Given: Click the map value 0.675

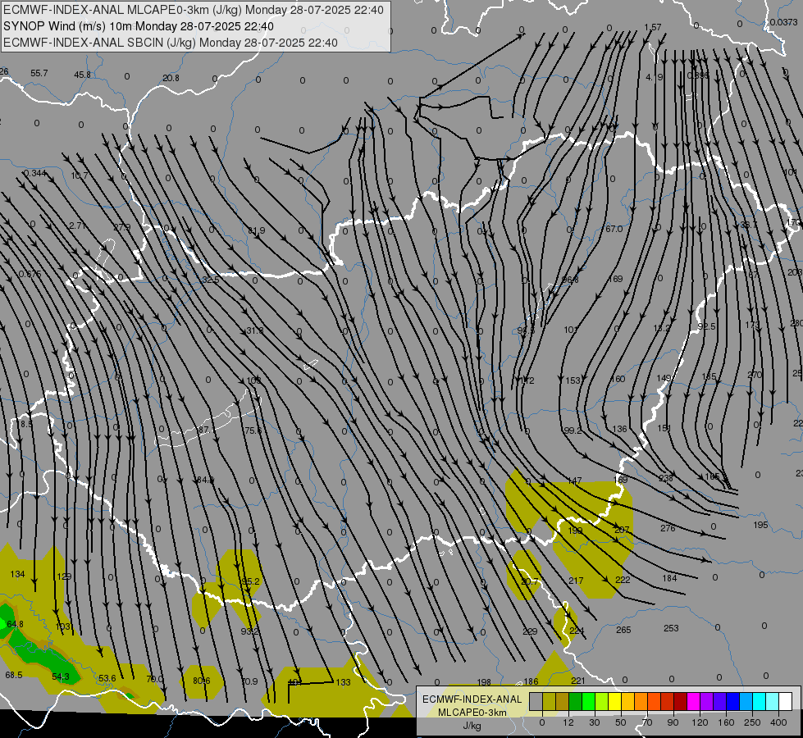Looking at the screenshot, I should pos(30,274).
